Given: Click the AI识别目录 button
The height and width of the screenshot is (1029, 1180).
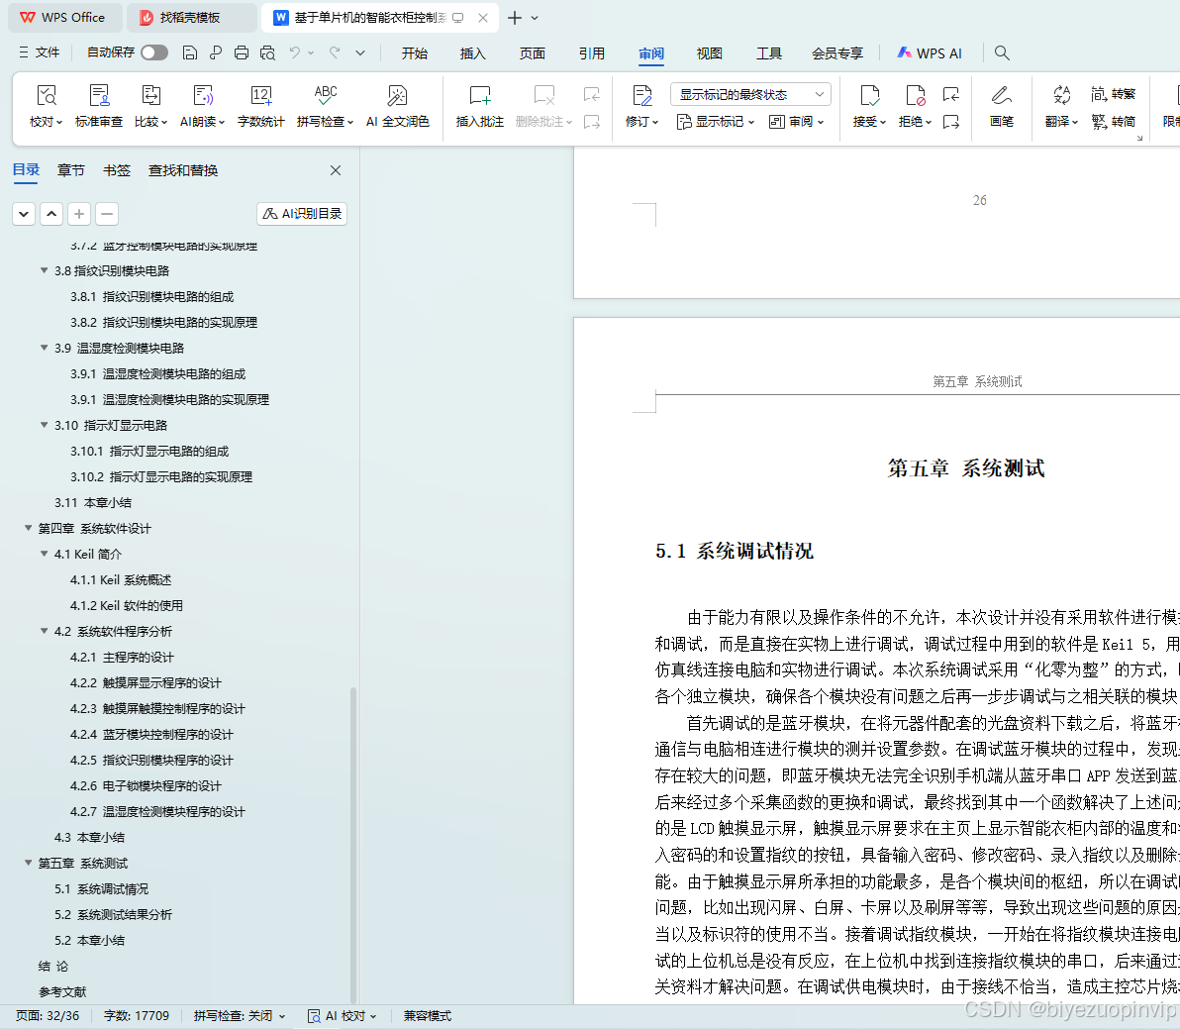Looking at the screenshot, I should (301, 213).
